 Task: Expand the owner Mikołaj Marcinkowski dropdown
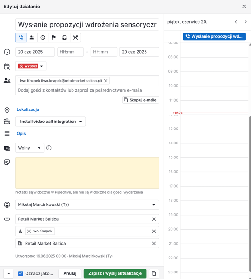(87, 204)
